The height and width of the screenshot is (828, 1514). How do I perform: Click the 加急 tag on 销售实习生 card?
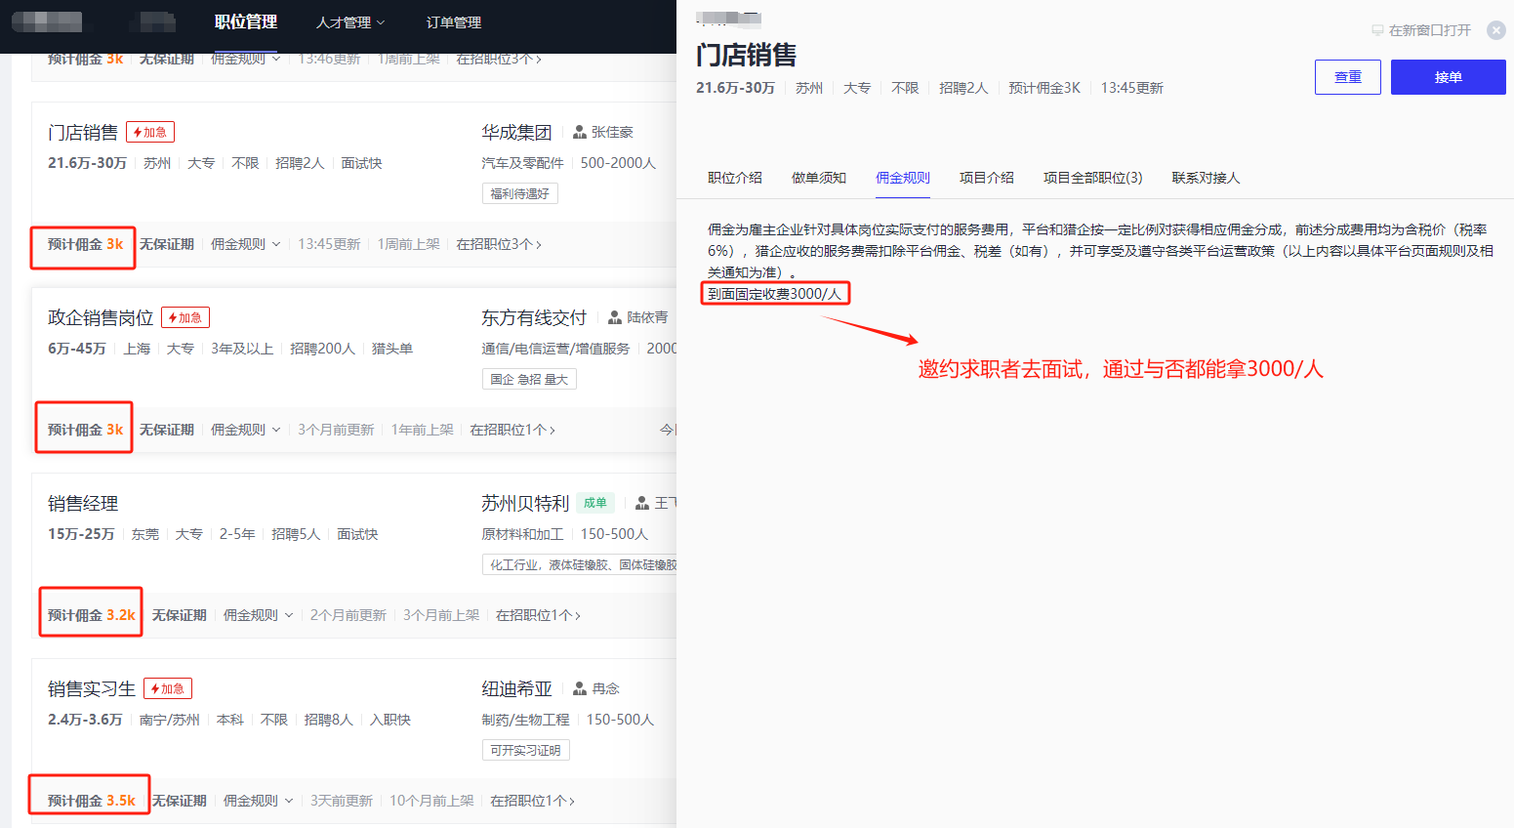pyautogui.click(x=168, y=688)
